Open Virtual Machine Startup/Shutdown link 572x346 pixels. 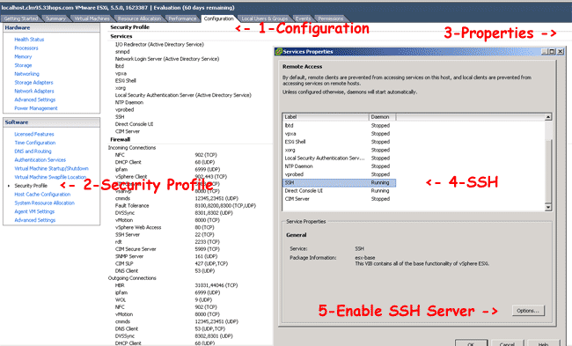pos(51,169)
